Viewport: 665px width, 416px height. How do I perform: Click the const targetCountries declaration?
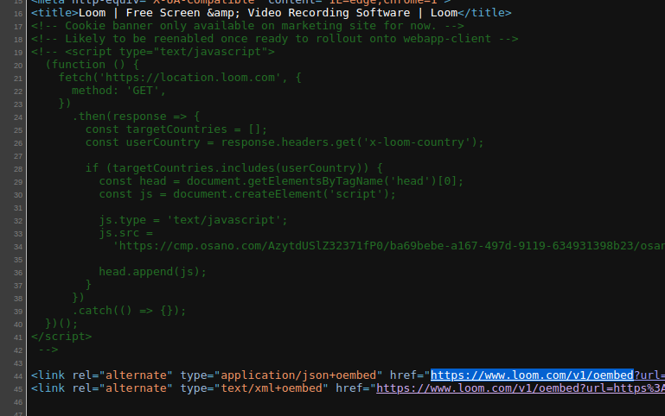[x=166, y=129]
